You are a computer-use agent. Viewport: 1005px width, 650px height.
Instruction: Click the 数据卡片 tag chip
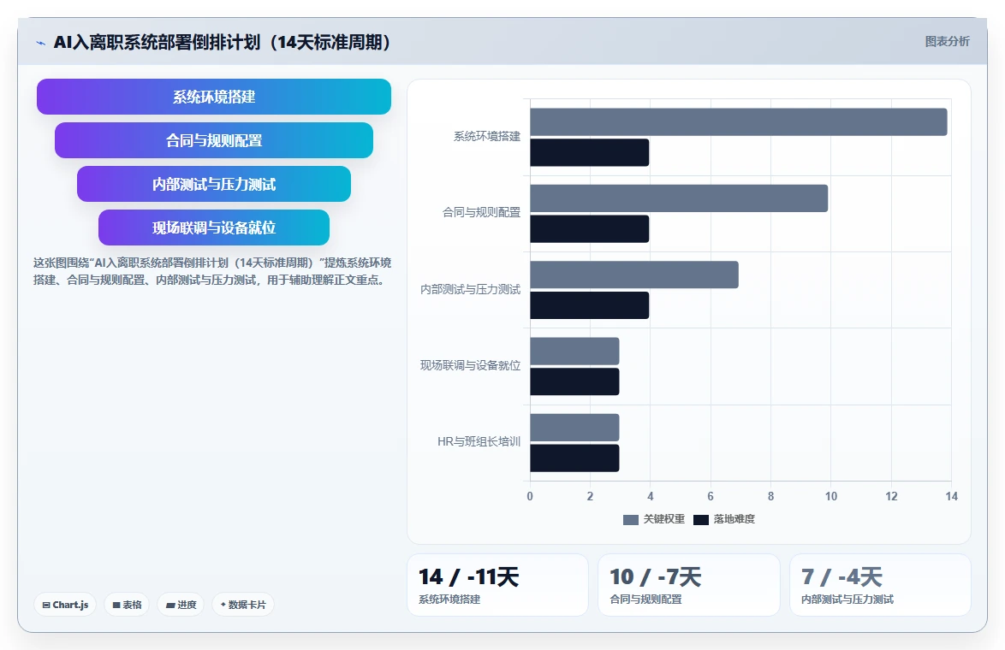pos(243,605)
